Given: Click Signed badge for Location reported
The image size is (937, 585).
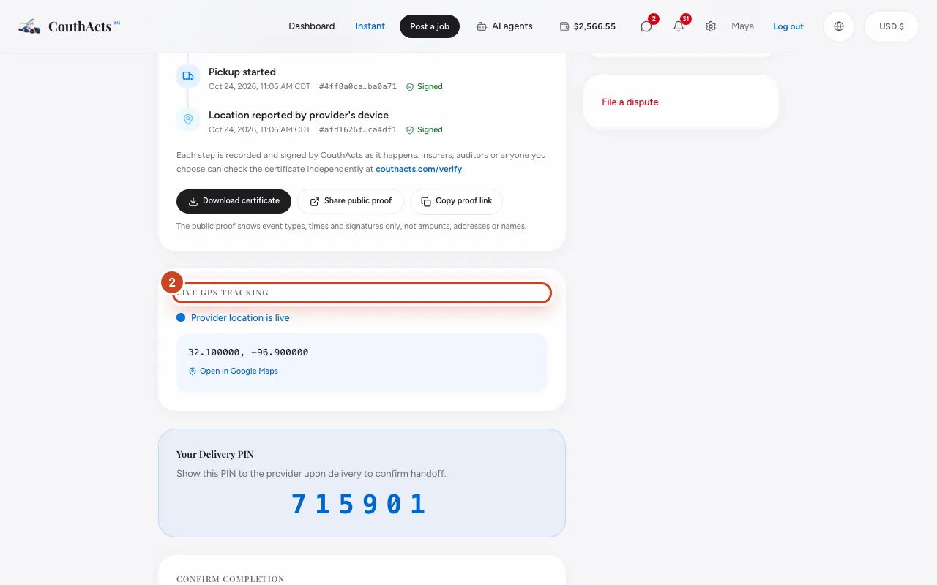Looking at the screenshot, I should point(425,129).
